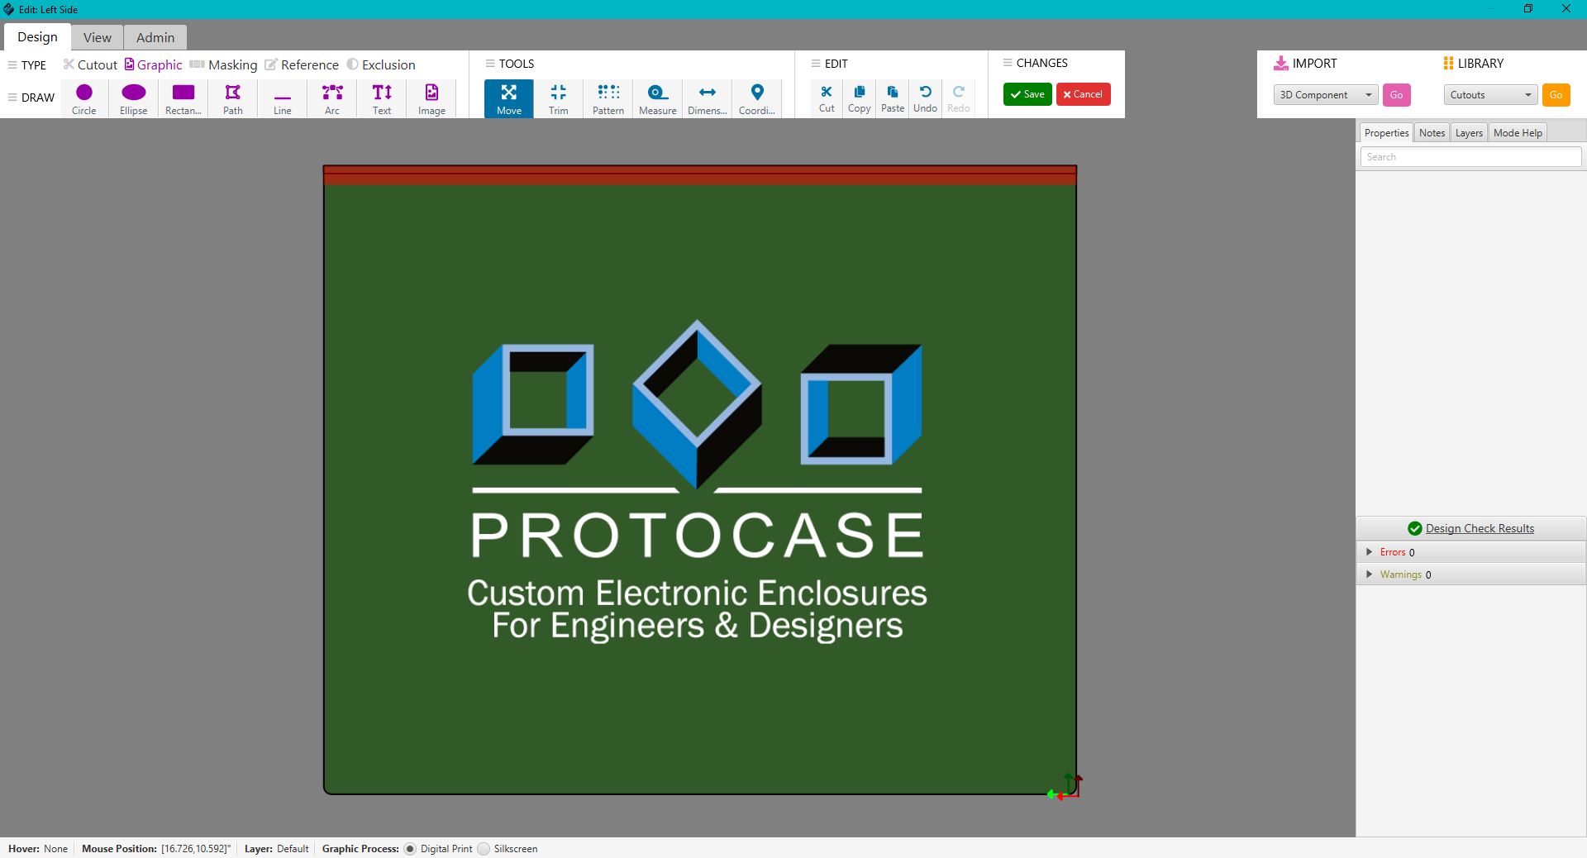Save the changes
Image resolution: width=1587 pixels, height=858 pixels.
[1027, 94]
